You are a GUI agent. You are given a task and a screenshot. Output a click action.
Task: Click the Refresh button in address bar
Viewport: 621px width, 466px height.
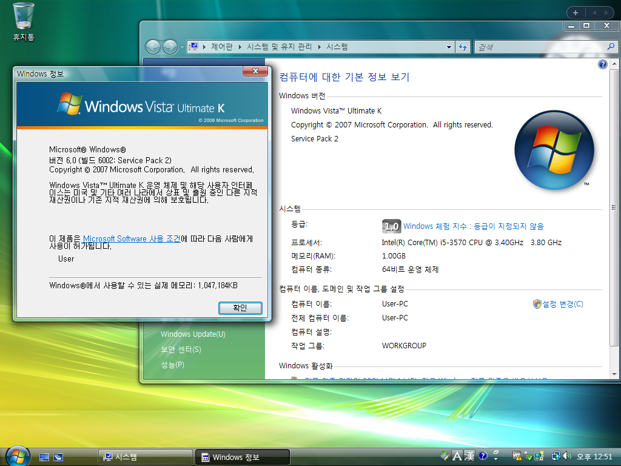[x=463, y=47]
